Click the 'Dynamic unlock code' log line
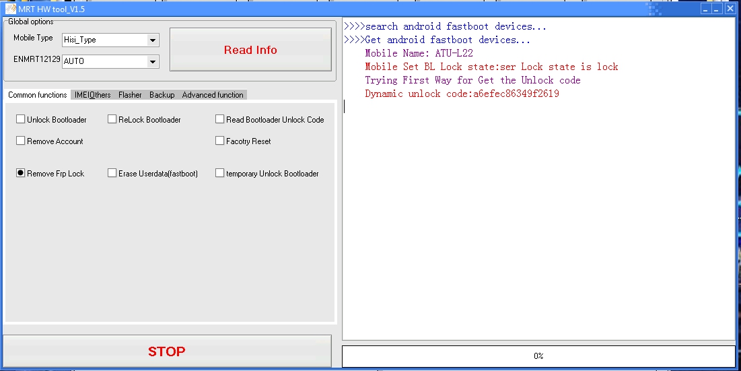Viewport: 741px width, 371px height. click(x=462, y=94)
